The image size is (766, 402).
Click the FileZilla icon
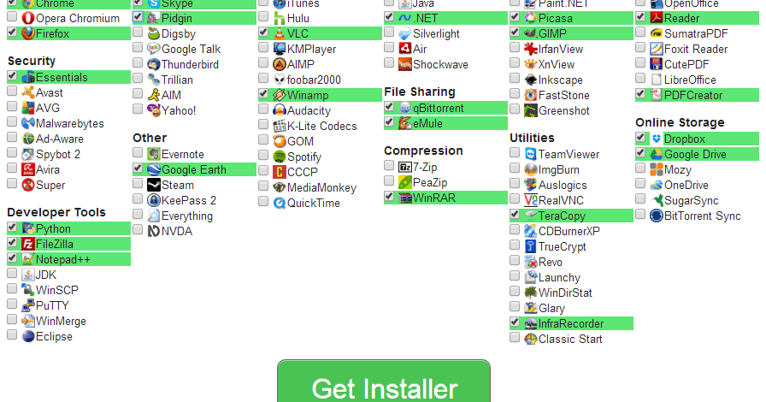28,244
